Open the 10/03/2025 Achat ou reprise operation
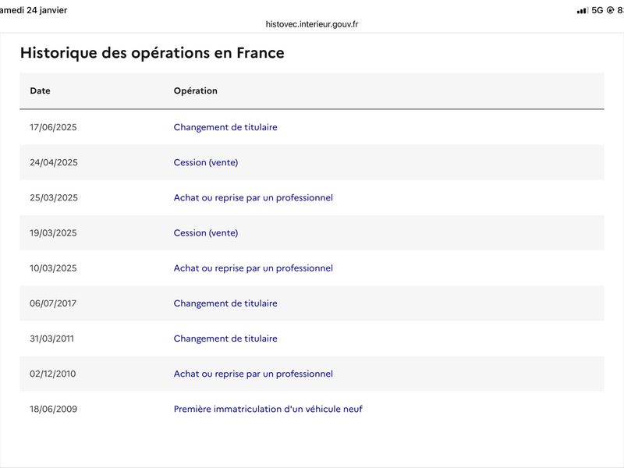624x468 pixels. tap(253, 268)
